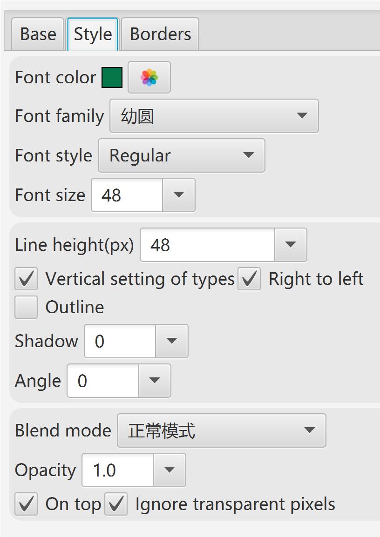Expand the Font family dropdown
Image resolution: width=380 pixels, height=537 pixels.
coord(214,116)
